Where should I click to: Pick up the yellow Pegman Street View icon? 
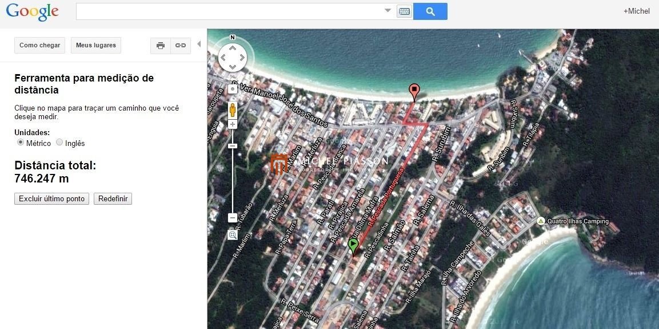(x=233, y=109)
